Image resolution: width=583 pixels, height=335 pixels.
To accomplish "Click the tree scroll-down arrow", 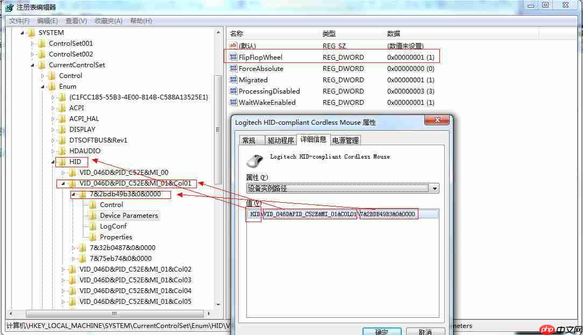I will [218, 304].
